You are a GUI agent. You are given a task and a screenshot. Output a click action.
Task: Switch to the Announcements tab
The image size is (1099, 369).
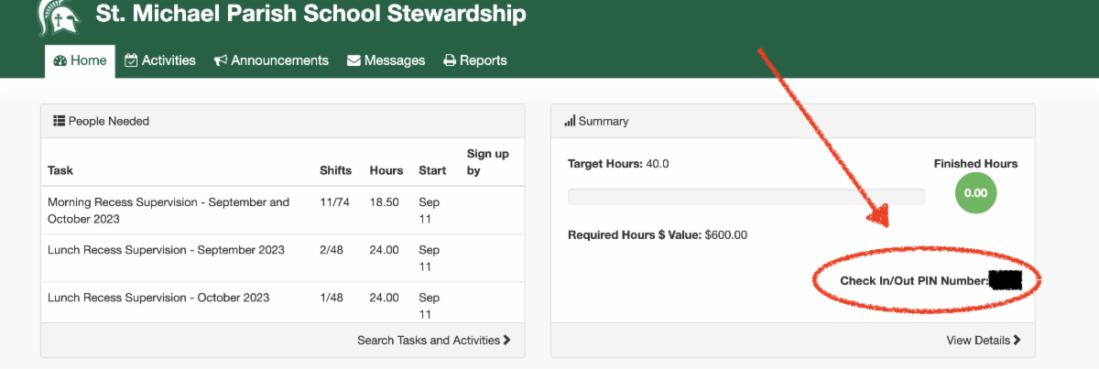pos(279,60)
